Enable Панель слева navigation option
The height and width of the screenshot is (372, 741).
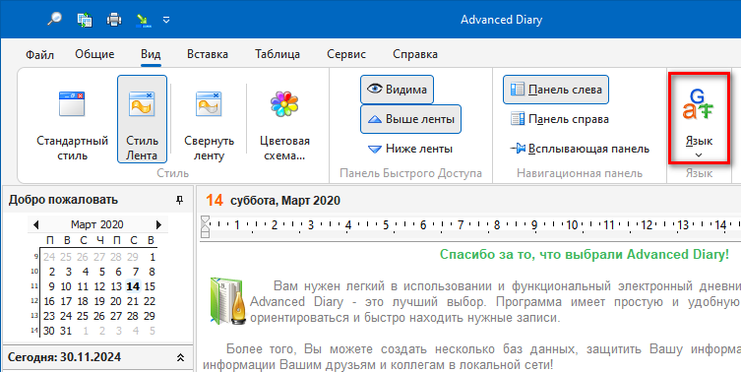556,90
